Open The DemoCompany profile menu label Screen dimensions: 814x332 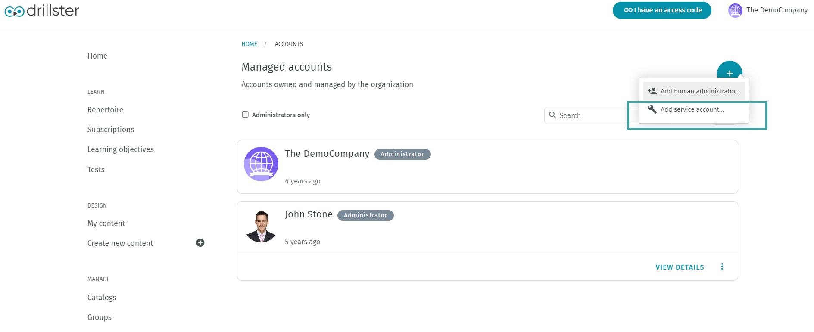click(x=777, y=10)
